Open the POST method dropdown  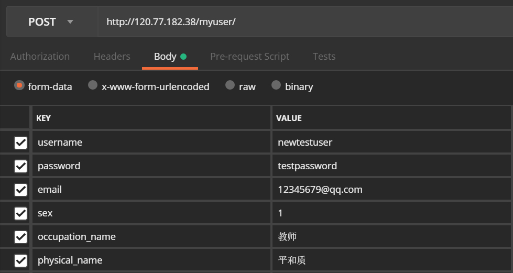click(51, 22)
